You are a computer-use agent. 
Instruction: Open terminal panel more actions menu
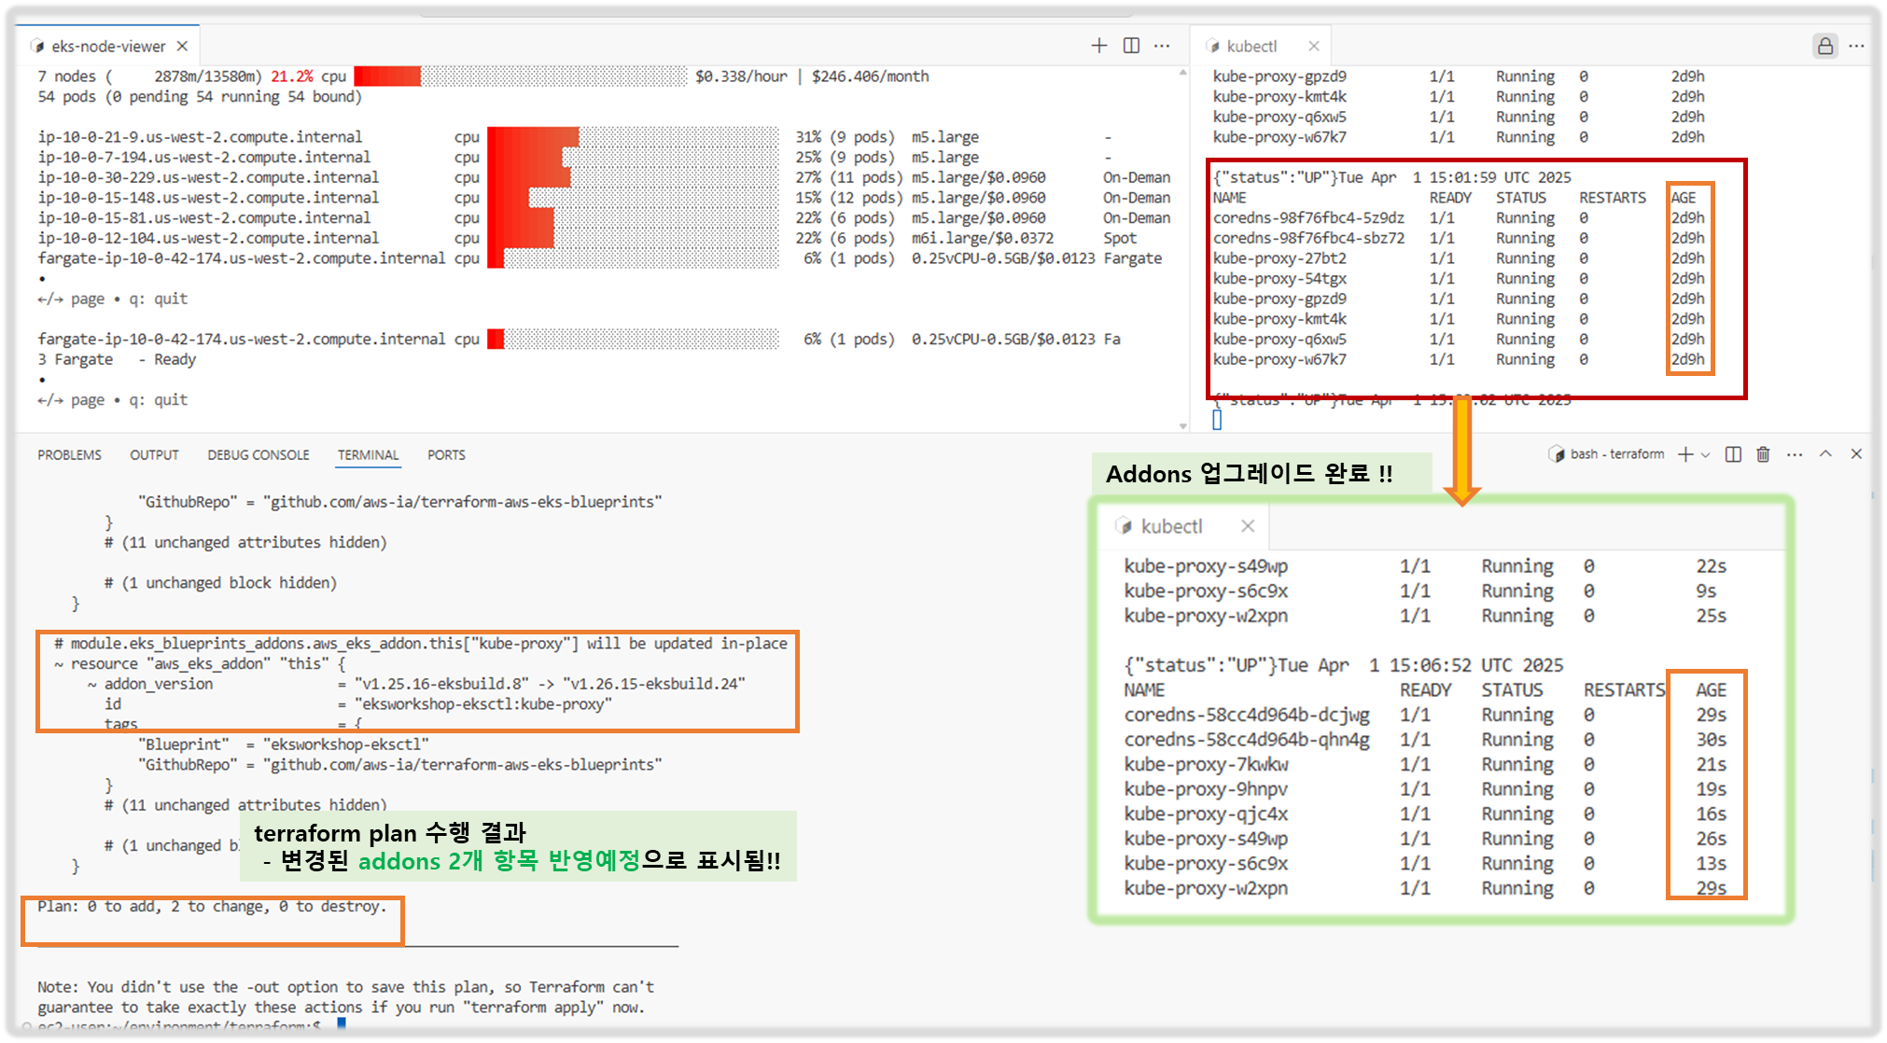click(x=1795, y=454)
